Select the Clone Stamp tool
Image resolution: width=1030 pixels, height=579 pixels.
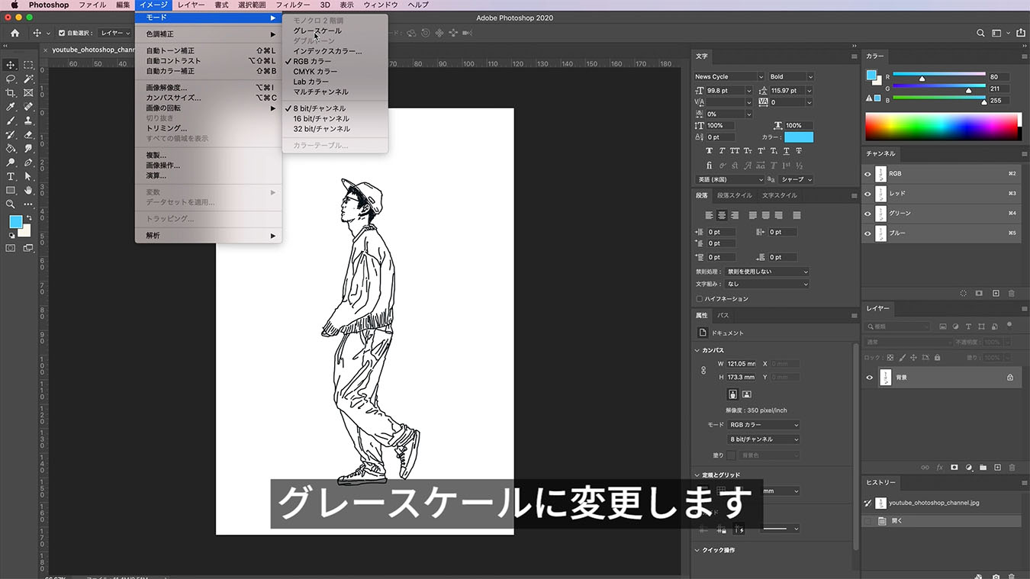coord(28,121)
